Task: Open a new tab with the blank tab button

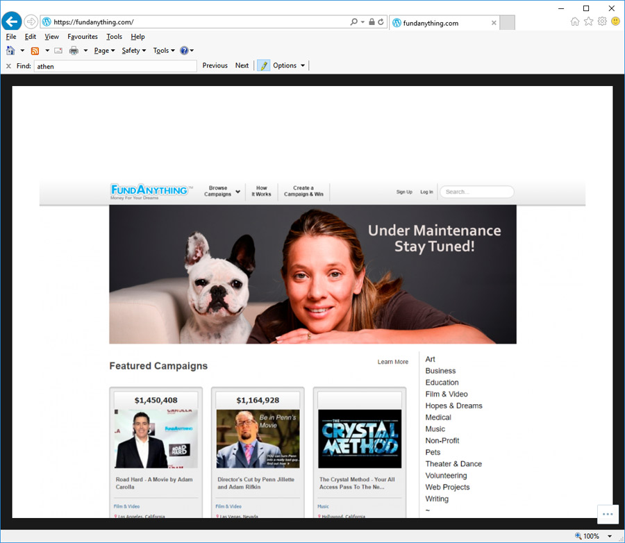Action: [x=507, y=23]
